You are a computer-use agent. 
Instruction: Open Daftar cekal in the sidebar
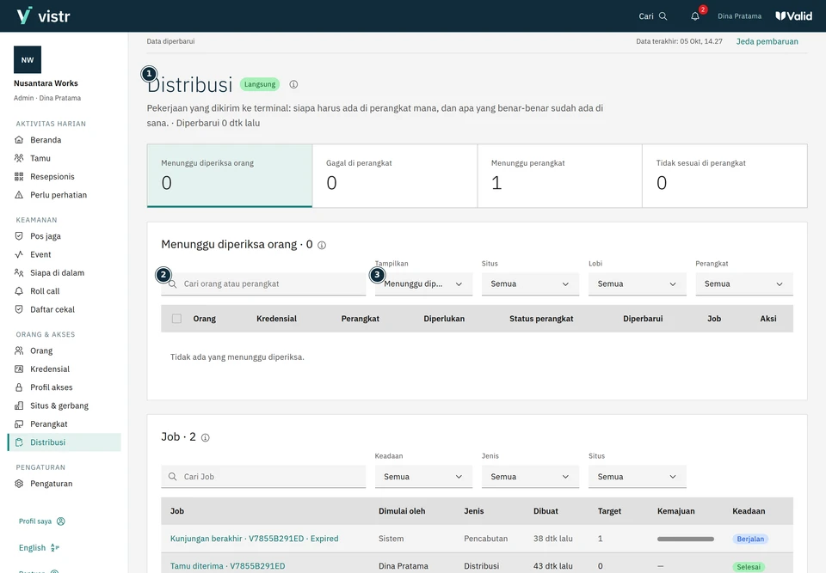65,310
